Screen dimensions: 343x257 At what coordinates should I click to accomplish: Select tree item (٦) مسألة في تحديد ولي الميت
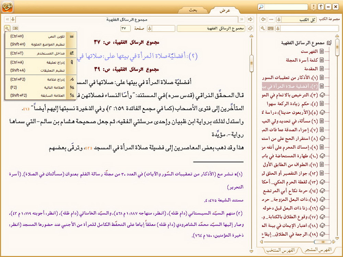coord(290,121)
